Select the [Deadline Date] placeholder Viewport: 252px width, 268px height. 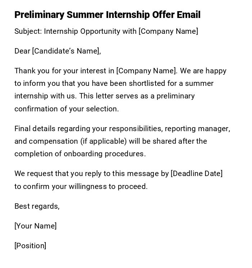tap(197, 174)
